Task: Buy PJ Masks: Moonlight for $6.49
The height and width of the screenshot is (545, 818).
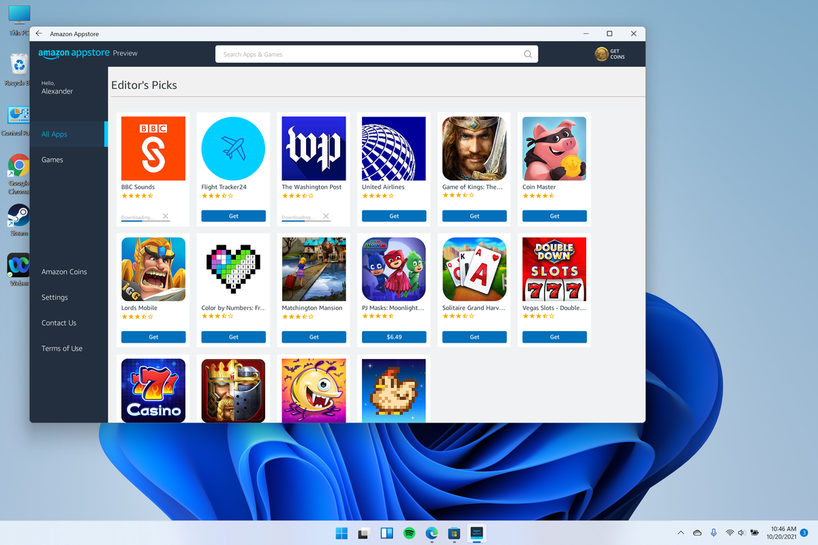Action: [x=393, y=337]
